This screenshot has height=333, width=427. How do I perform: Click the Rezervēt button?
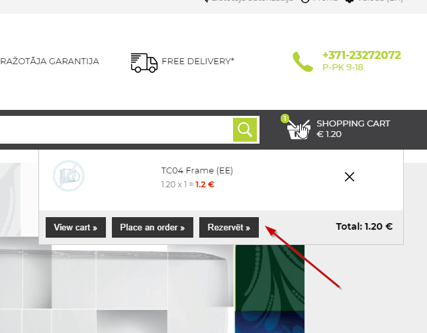click(x=229, y=227)
